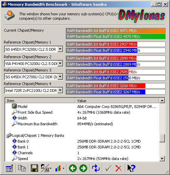
Task: Click the context help arrow-question icon
Action: click(131, 168)
